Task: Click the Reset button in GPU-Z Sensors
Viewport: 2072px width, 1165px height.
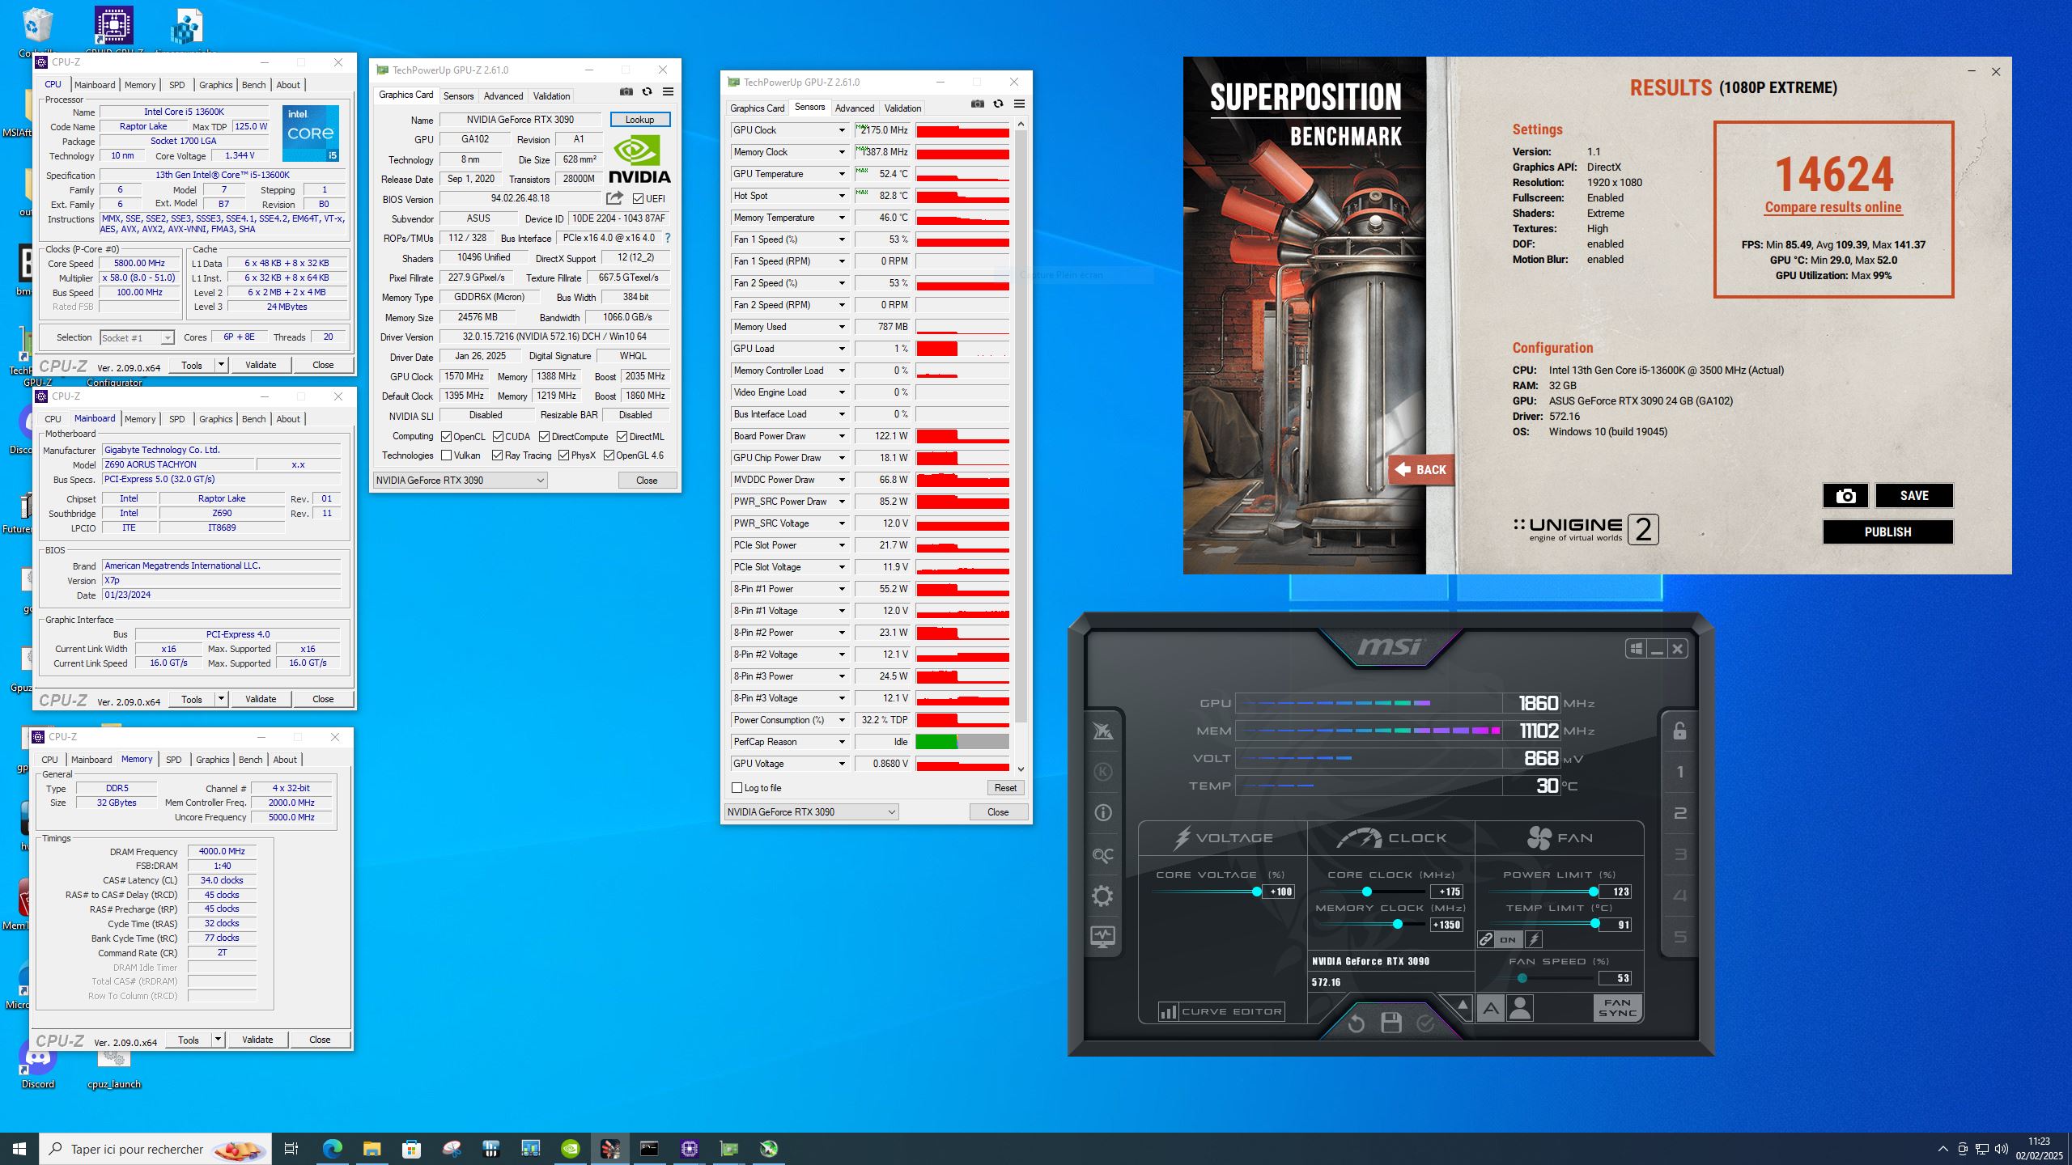Action: 1005,788
